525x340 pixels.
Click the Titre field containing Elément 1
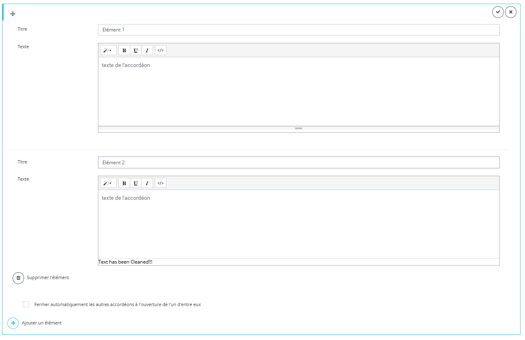(298, 30)
